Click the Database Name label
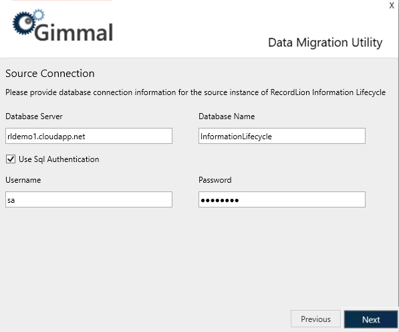The width and height of the screenshot is (399, 332). [x=227, y=116]
